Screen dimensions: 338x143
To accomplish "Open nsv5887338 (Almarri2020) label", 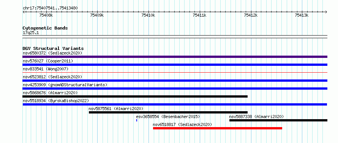I will [x=256, y=117].
